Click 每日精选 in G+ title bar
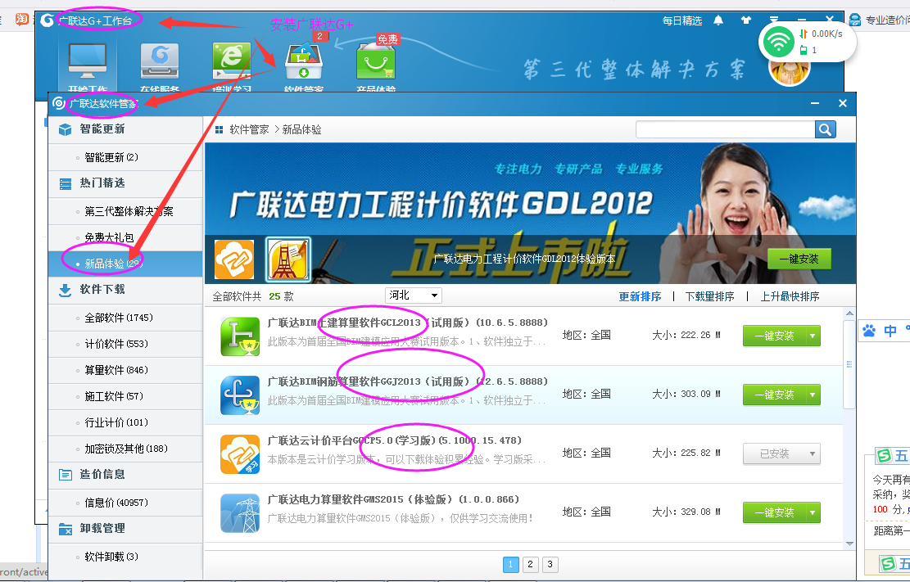 pyautogui.click(x=682, y=21)
